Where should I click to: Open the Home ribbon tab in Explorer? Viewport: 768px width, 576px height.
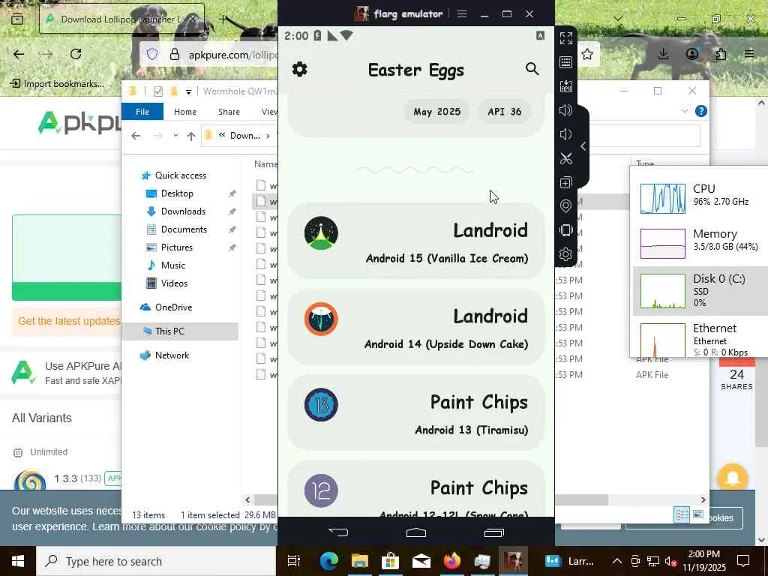tap(185, 112)
